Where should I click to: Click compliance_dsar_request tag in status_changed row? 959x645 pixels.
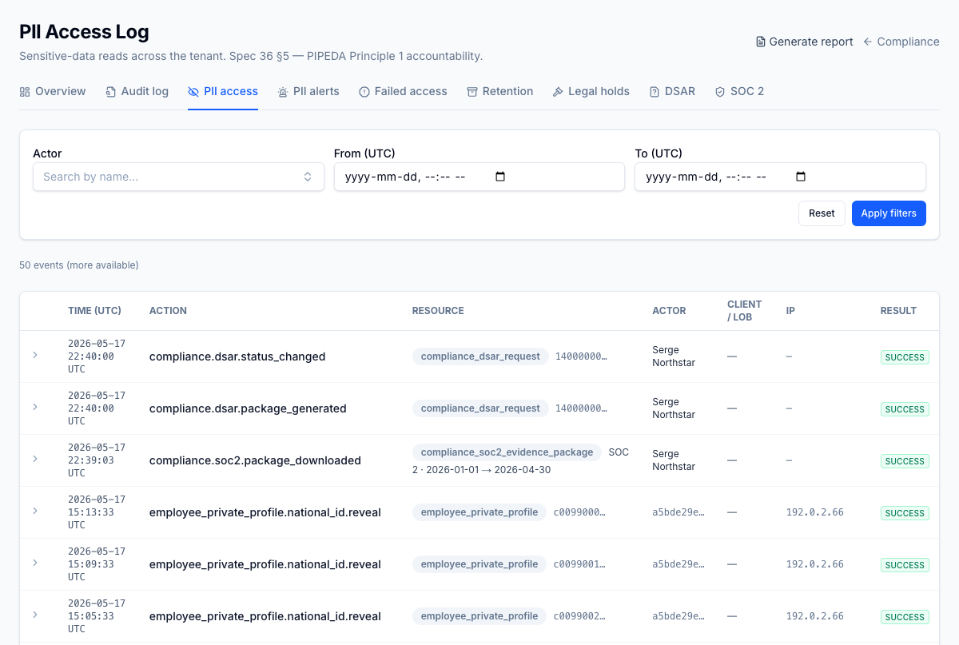[480, 356]
